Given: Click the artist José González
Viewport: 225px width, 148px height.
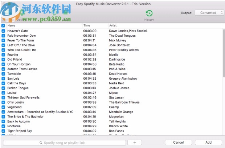Looking at the screenshot, I should pos(119,45).
